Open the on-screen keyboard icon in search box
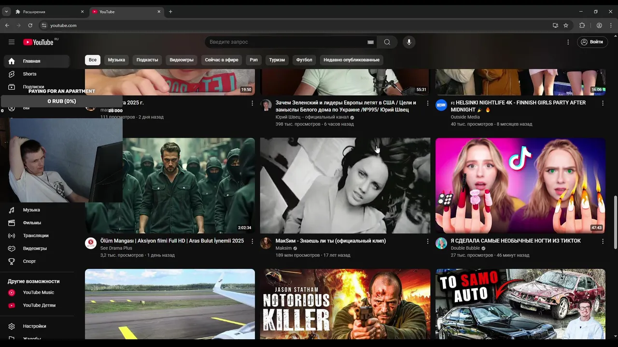This screenshot has height=347, width=618. pos(370,42)
